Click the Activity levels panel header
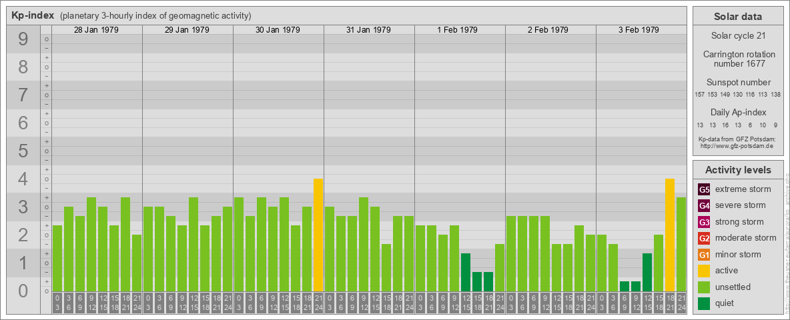The image size is (790, 320). point(737,170)
